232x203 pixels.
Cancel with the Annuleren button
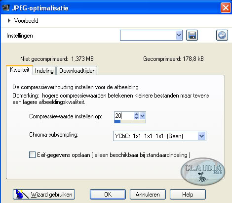click(x=148, y=194)
